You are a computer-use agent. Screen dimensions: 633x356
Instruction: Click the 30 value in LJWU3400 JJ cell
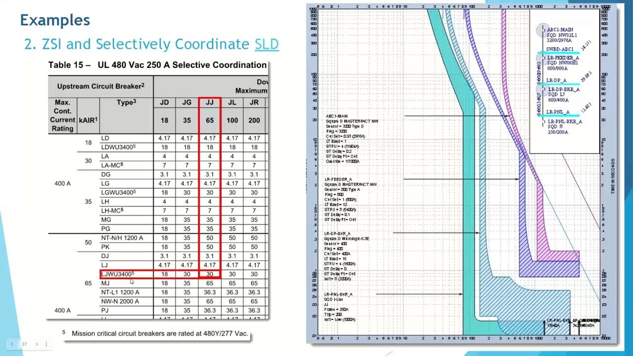click(209, 274)
